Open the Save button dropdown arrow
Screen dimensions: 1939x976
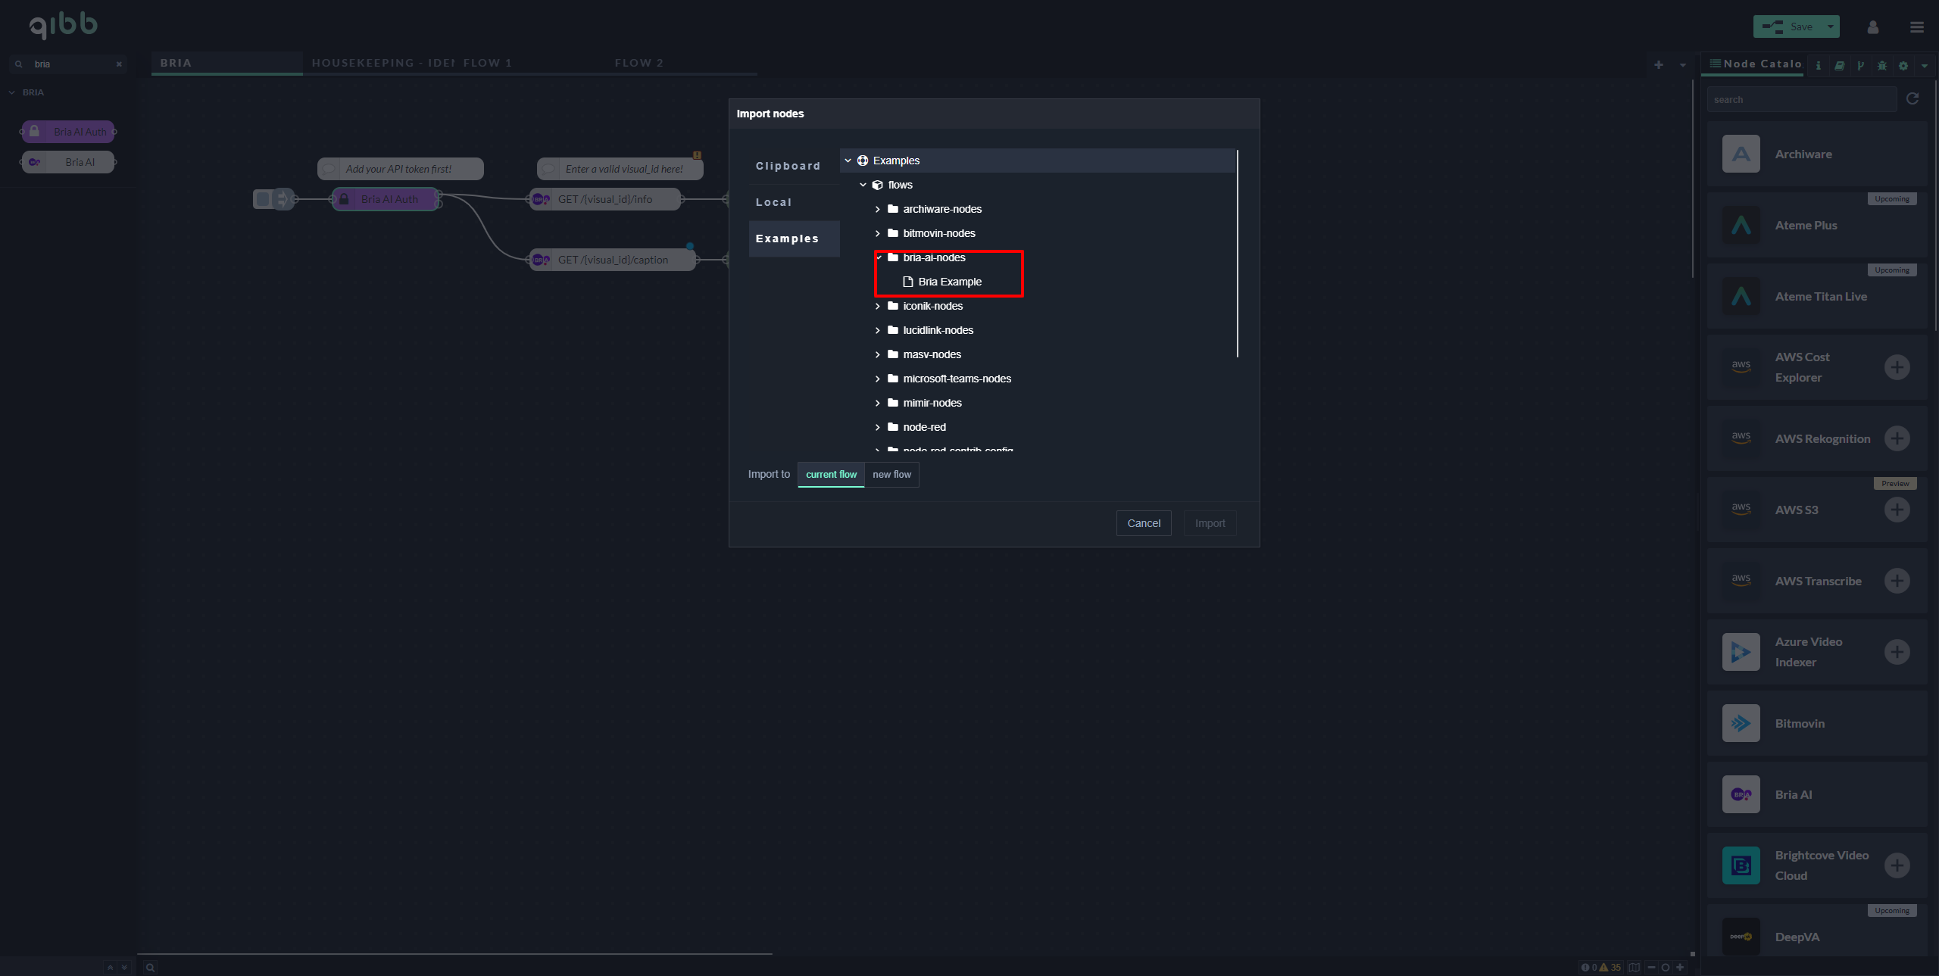(1831, 27)
